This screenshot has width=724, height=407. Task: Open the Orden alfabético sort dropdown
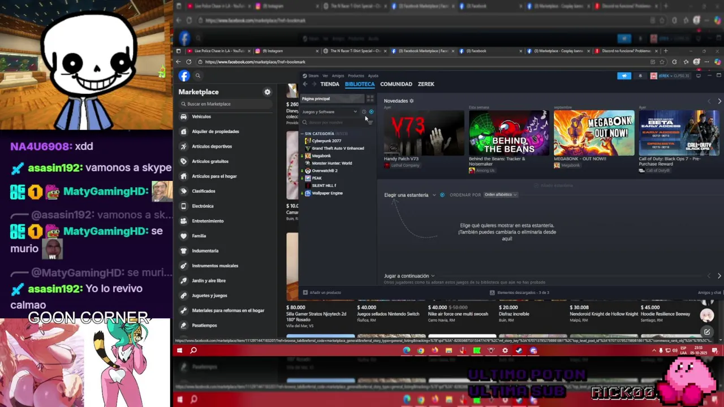coord(501,194)
